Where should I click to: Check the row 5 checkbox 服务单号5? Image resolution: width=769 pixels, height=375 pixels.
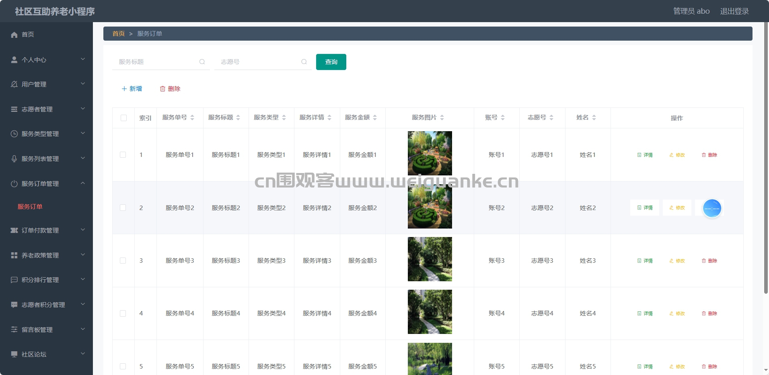123,367
